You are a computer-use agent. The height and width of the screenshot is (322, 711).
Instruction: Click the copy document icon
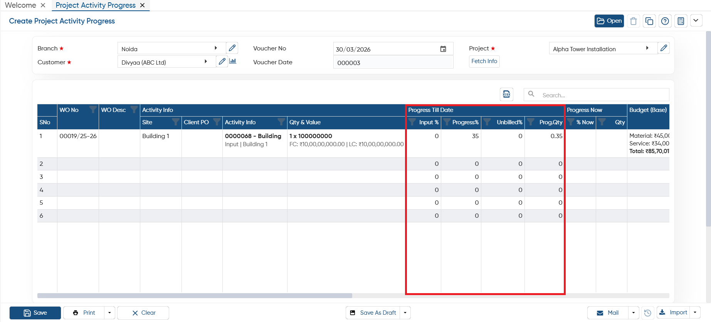click(649, 21)
